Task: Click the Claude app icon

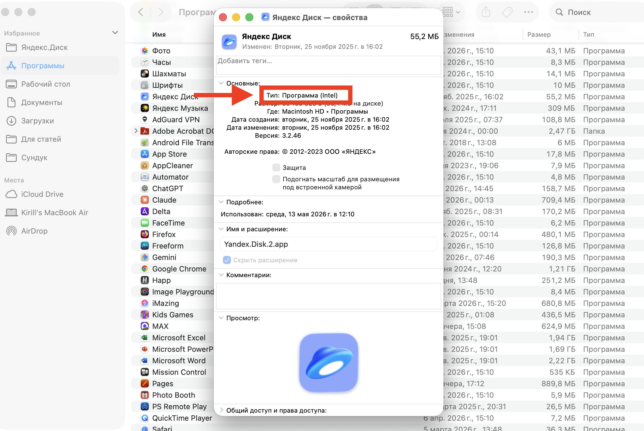Action: click(145, 200)
